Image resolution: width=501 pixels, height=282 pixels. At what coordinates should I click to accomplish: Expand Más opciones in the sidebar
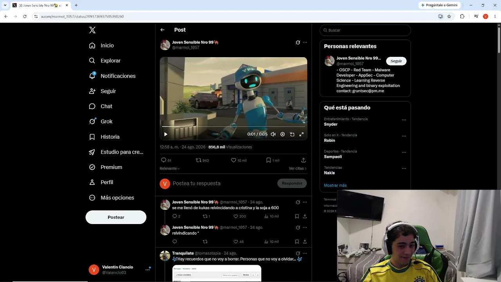pyautogui.click(x=112, y=198)
